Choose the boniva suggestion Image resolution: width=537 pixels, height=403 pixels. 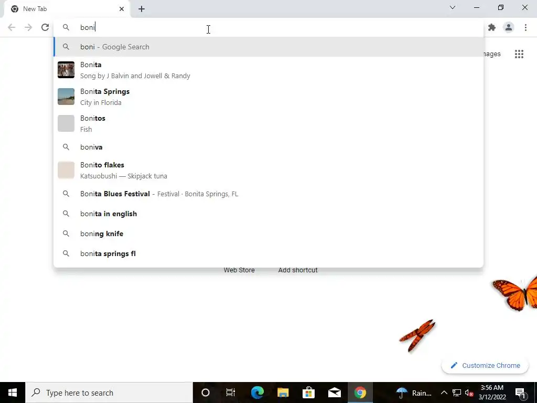tap(268, 147)
